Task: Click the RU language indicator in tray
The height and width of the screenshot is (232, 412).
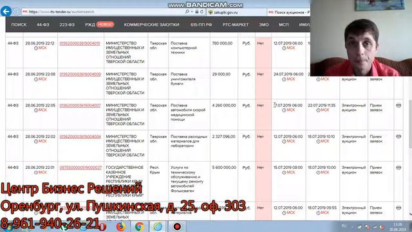Action: (344, 226)
